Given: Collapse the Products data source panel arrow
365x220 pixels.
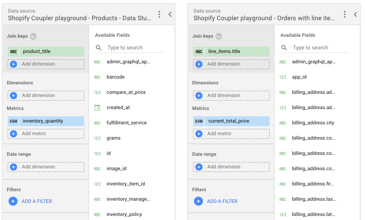Looking at the screenshot, I should coord(170,14).
